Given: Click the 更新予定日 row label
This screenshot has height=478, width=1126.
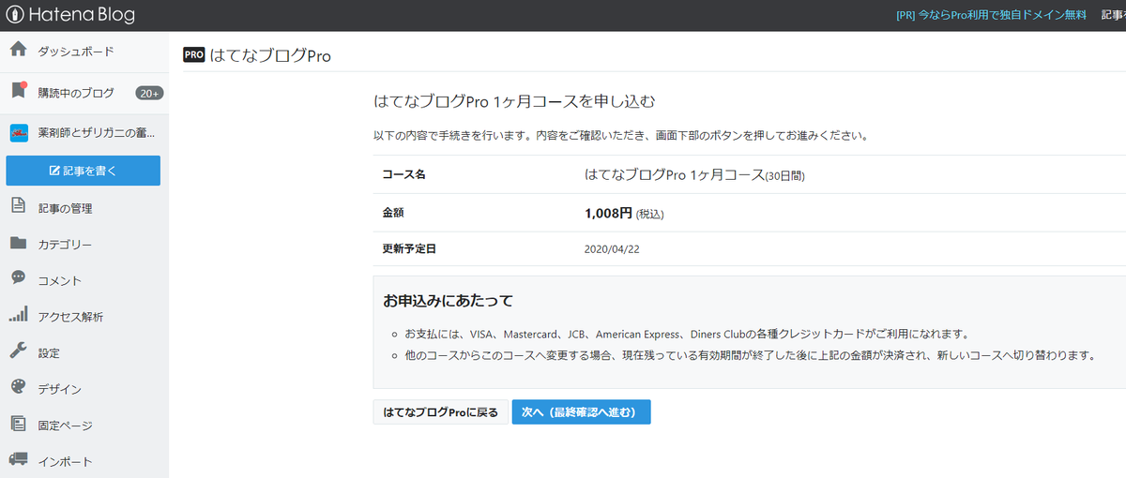Looking at the screenshot, I should pyautogui.click(x=409, y=249).
